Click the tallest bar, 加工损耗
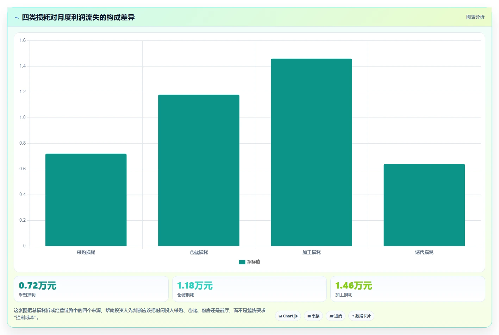 pos(311,152)
